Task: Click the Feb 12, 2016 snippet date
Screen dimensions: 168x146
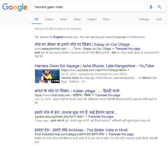Action: (43, 99)
